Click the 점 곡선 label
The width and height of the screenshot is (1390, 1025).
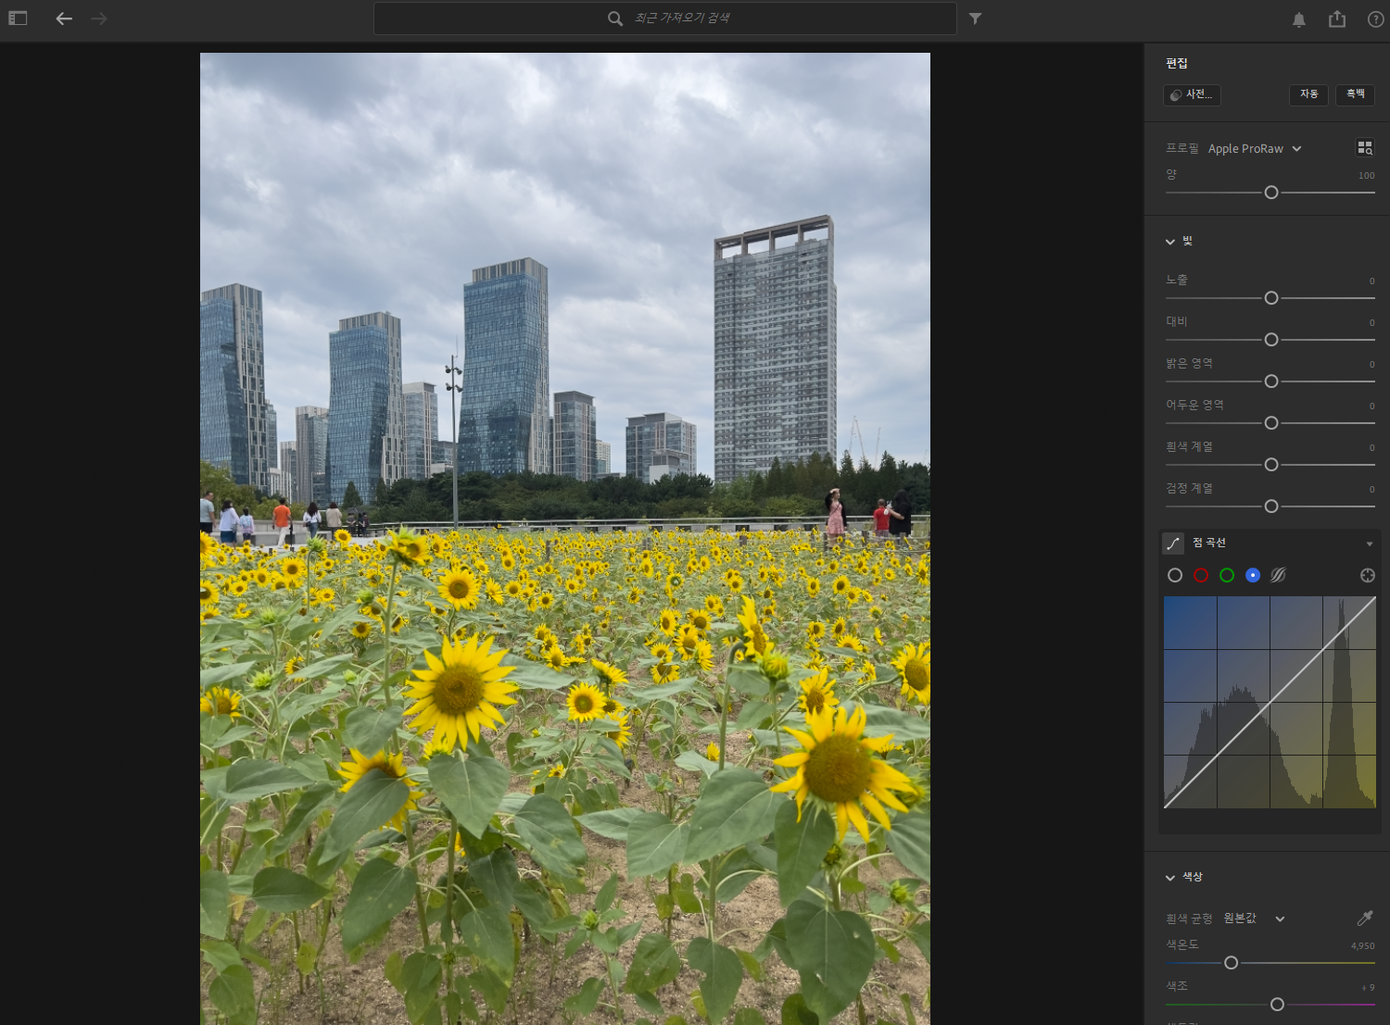tap(1209, 543)
